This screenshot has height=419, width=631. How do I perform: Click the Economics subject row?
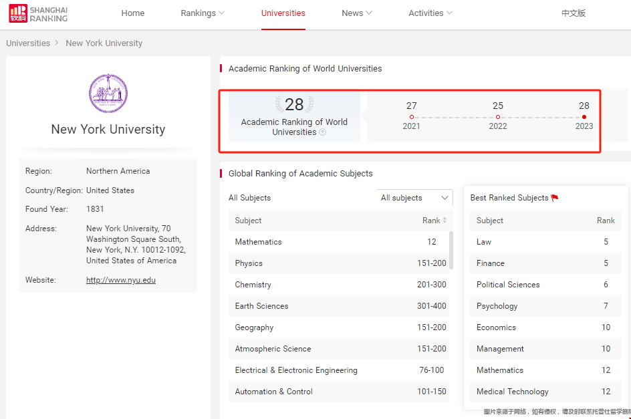click(545, 327)
